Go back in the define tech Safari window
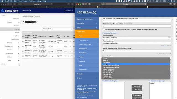This screenshot has height=99, width=177. point(8,4)
